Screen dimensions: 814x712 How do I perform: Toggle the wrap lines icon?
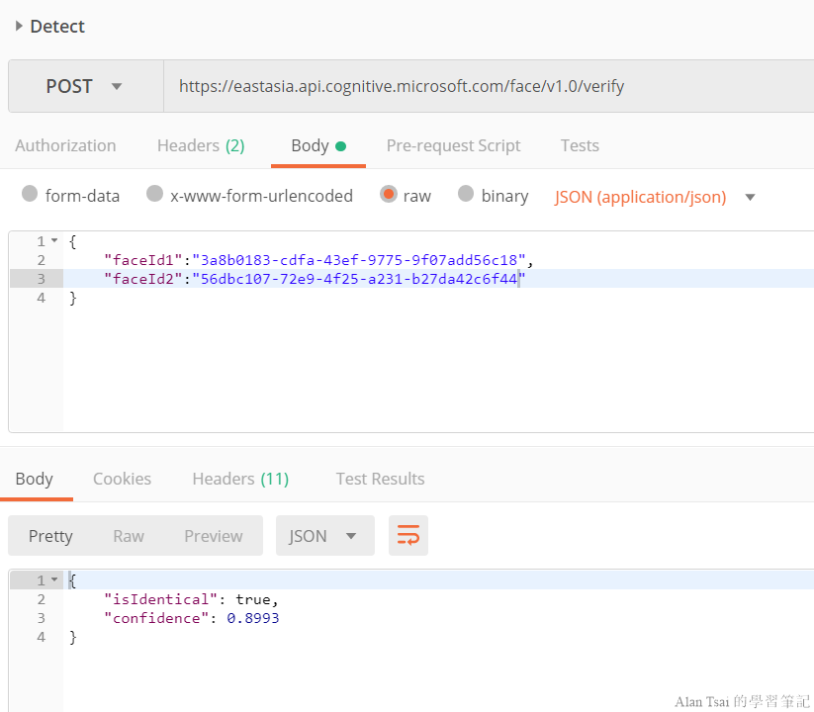point(408,536)
